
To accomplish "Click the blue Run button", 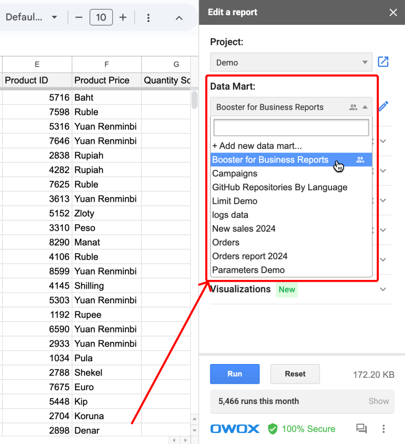I will 235,374.
